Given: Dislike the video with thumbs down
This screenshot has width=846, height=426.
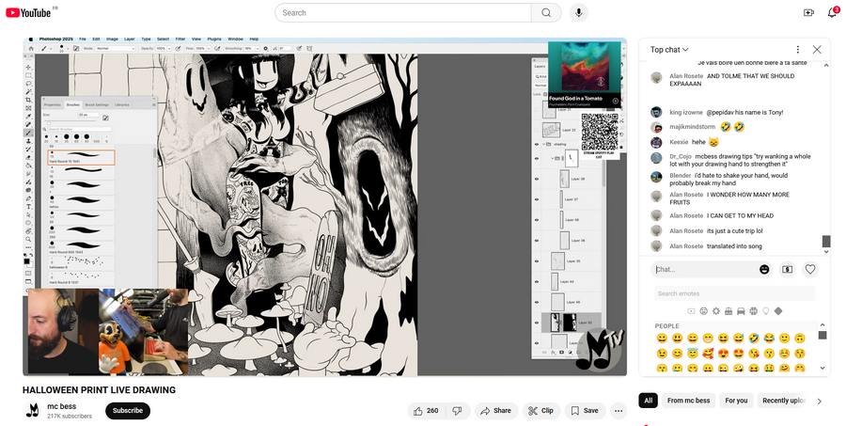Looking at the screenshot, I should coord(457,411).
